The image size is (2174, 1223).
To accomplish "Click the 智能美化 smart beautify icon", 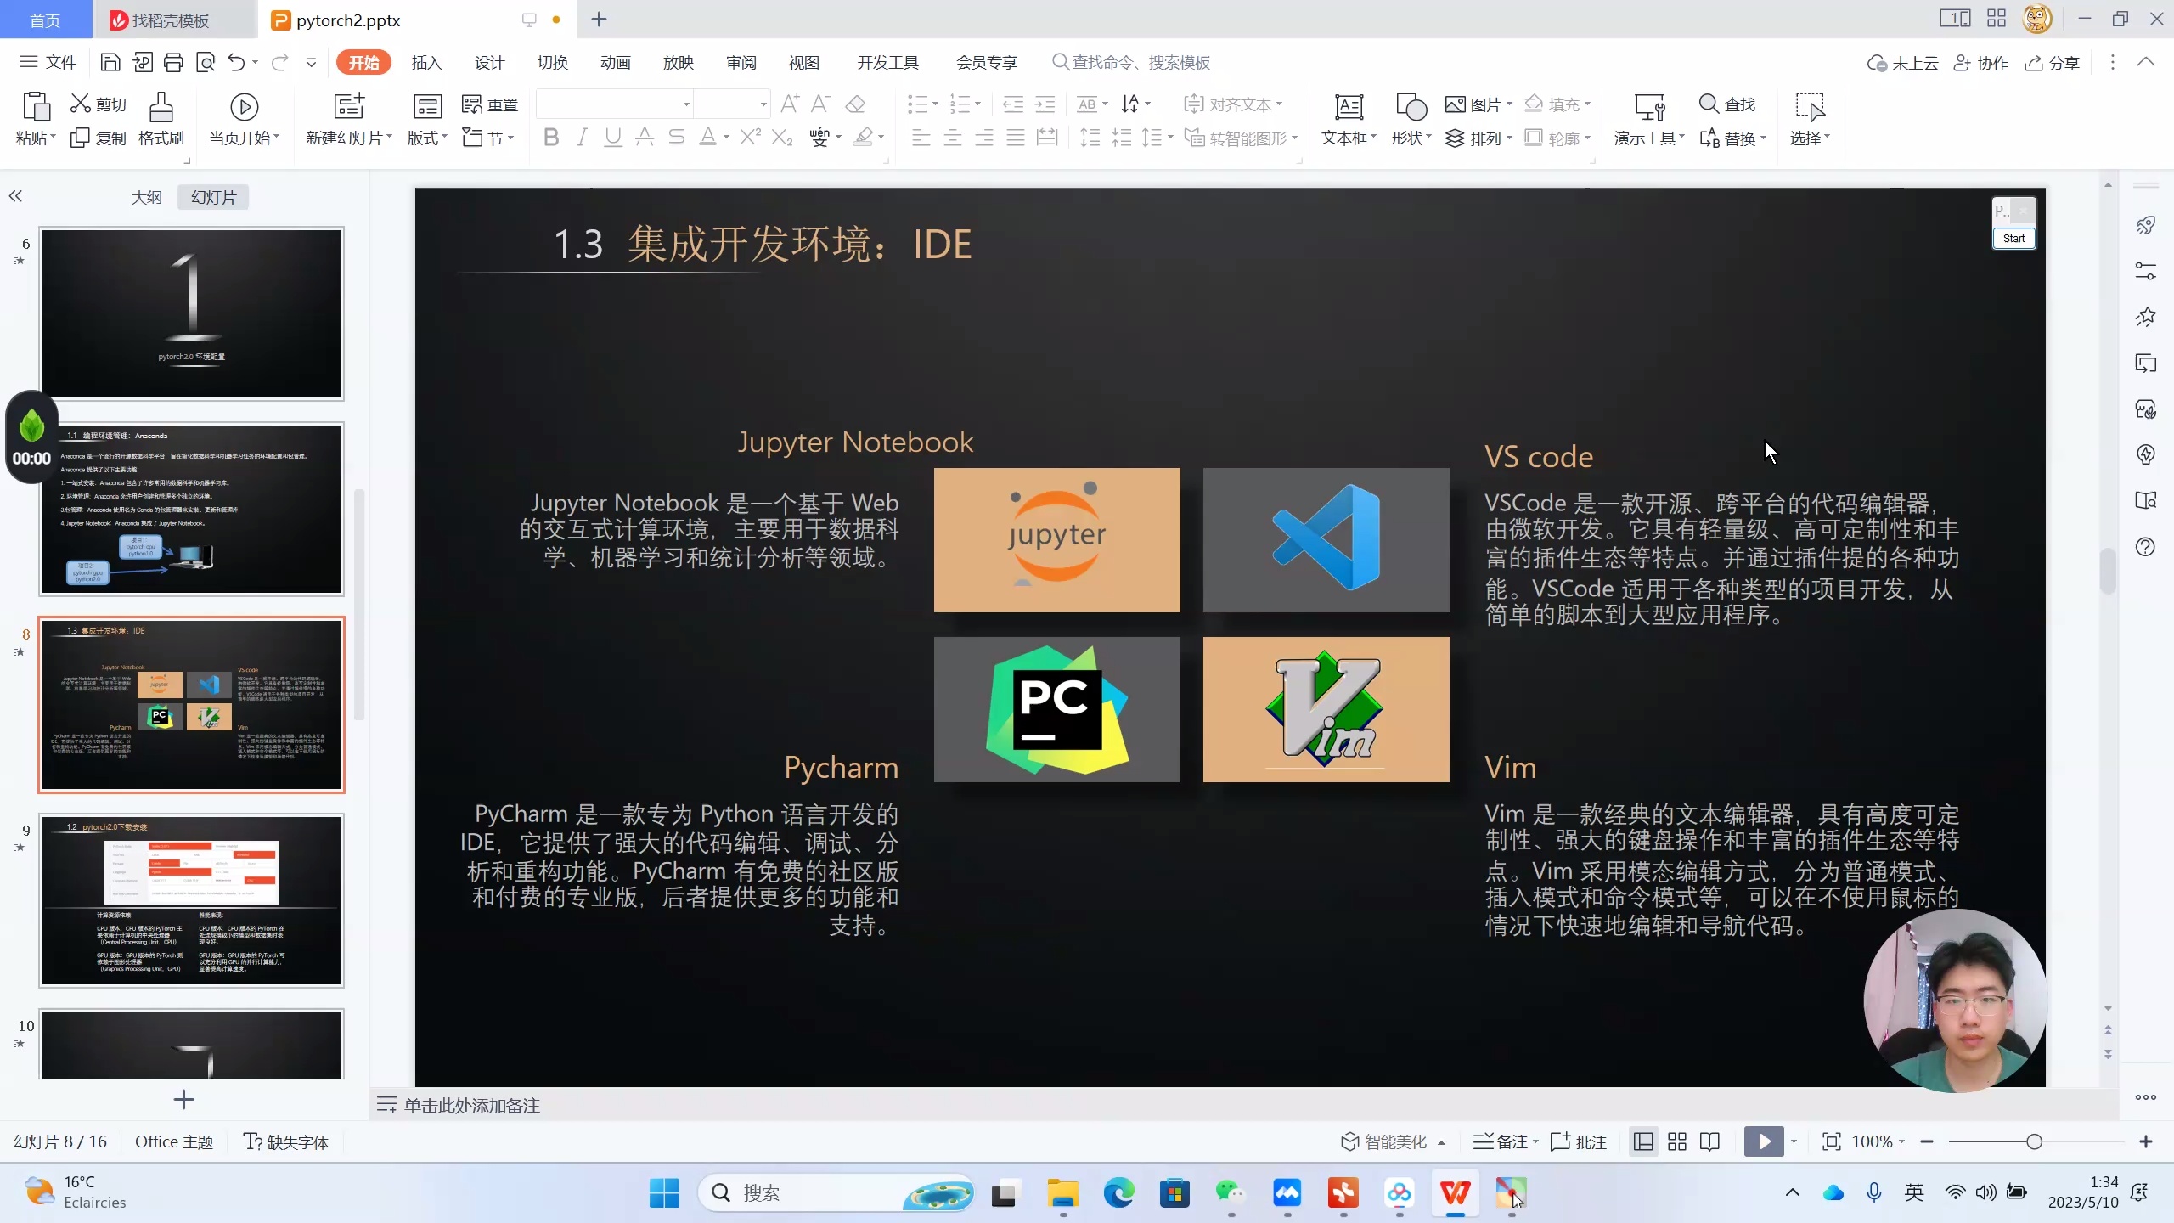I will [x=1390, y=1141].
